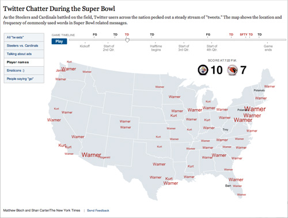Click the timeline slider handle

point(127,40)
